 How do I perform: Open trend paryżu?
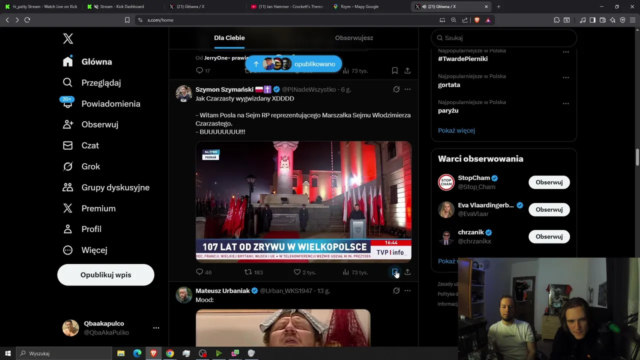[x=448, y=110]
